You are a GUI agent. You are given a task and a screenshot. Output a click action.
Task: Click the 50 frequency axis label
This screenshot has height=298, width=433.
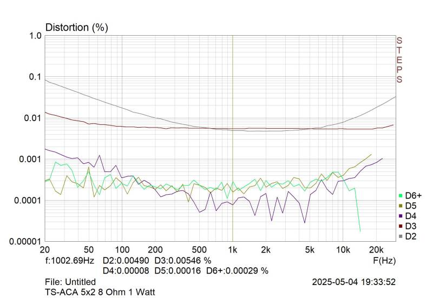(x=89, y=250)
